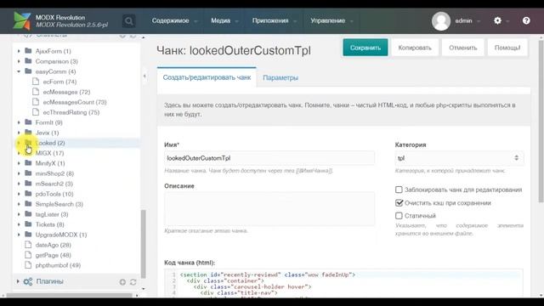Expand the SimpleSearch category

[x=19, y=204]
